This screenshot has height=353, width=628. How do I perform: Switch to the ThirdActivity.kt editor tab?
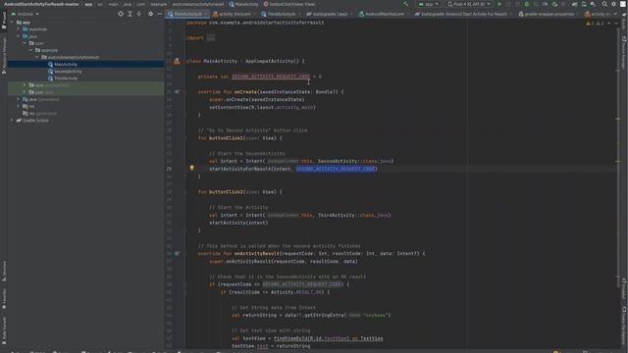pyautogui.click(x=282, y=14)
